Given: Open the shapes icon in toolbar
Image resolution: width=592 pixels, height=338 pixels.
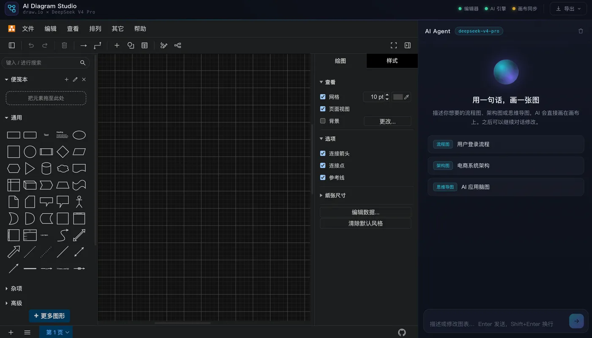Looking at the screenshot, I should 131,45.
